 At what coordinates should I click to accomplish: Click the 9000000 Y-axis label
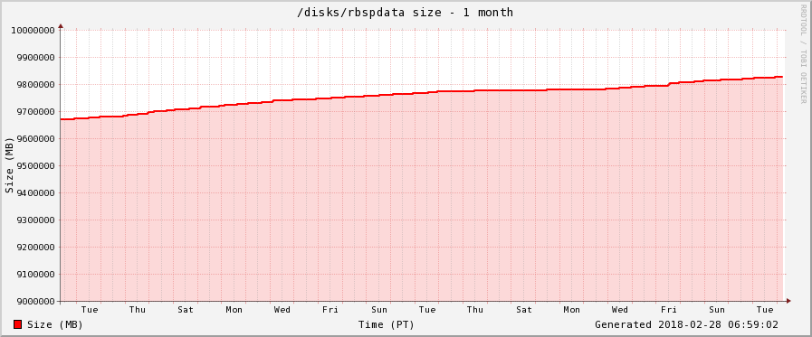click(33, 302)
